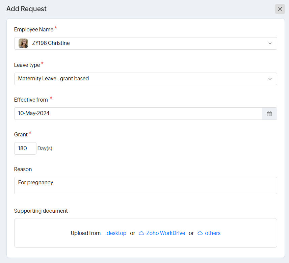289x263 pixels.
Task: Click the Leave type label
Action: click(27, 65)
